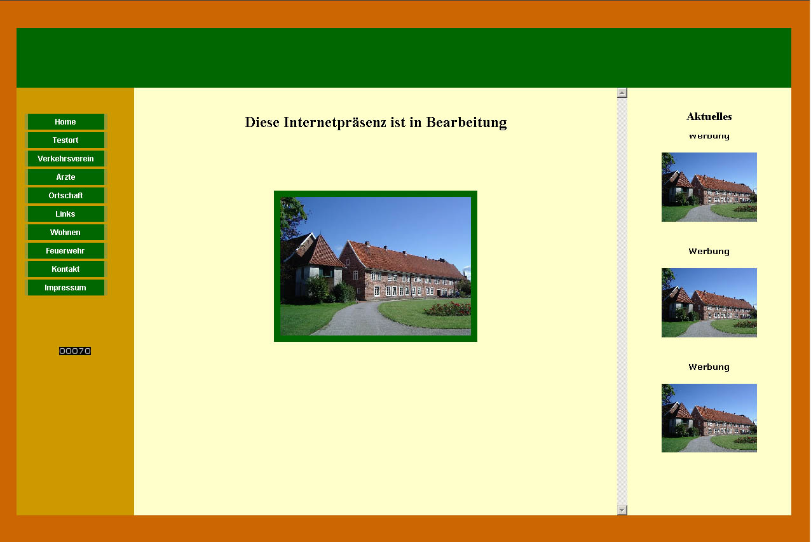Open the Kontakt page
Screen dimensions: 811x542
coord(65,269)
